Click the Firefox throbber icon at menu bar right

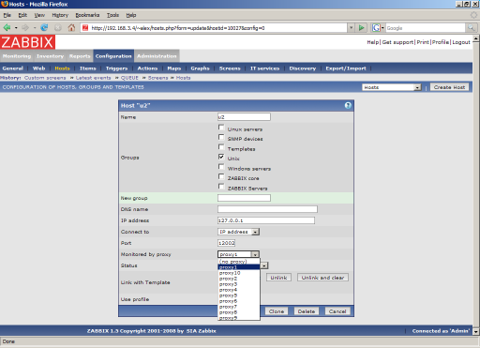[x=474, y=15]
